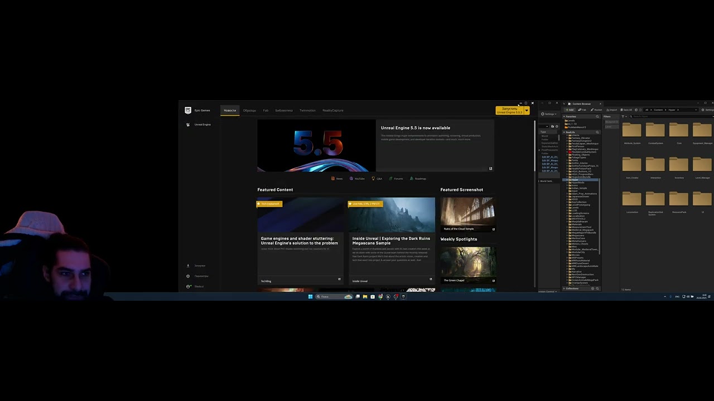
Task: Switch to the Образцы tab
Action: coord(249,110)
